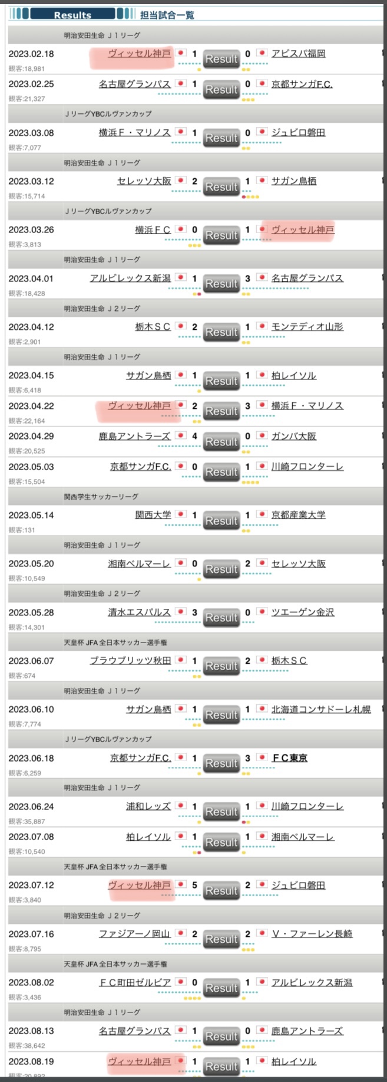Follow the 鹿島アントラーズ link on 2023.04.29
Image resolution: width=387 pixels, height=1082 pixels.
[135, 437]
